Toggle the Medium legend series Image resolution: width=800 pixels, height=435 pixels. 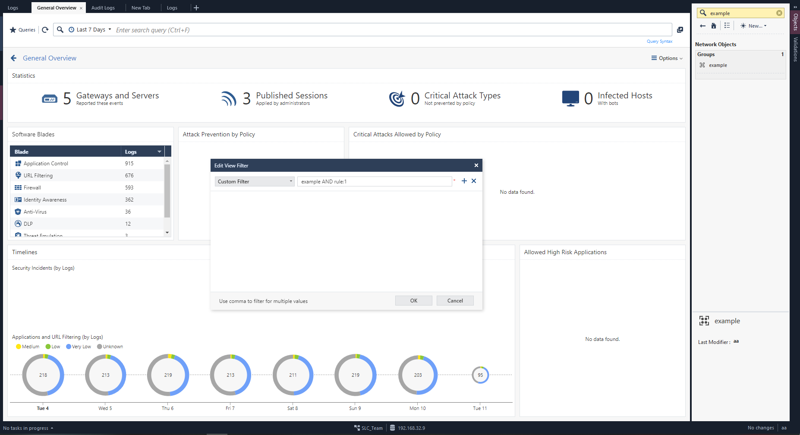pos(28,347)
